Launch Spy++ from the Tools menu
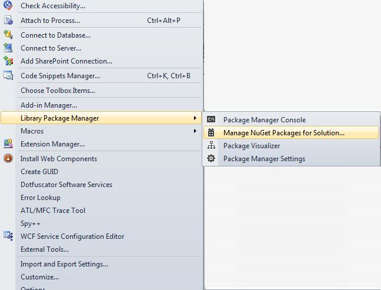Screen dimensions: 381x290 coord(31,224)
